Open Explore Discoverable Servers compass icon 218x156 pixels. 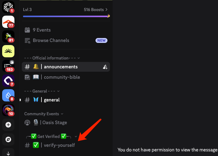[8, 139]
